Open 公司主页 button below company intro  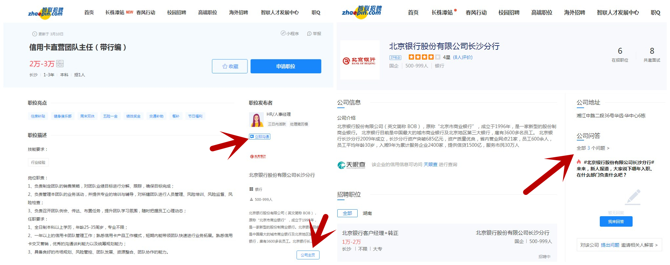308,255
